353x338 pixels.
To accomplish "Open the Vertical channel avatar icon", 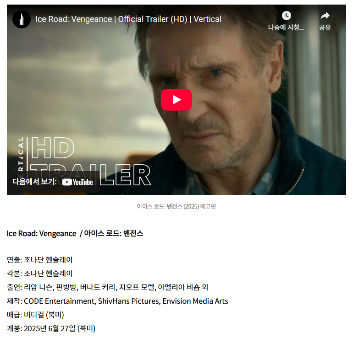I will [x=22, y=19].
